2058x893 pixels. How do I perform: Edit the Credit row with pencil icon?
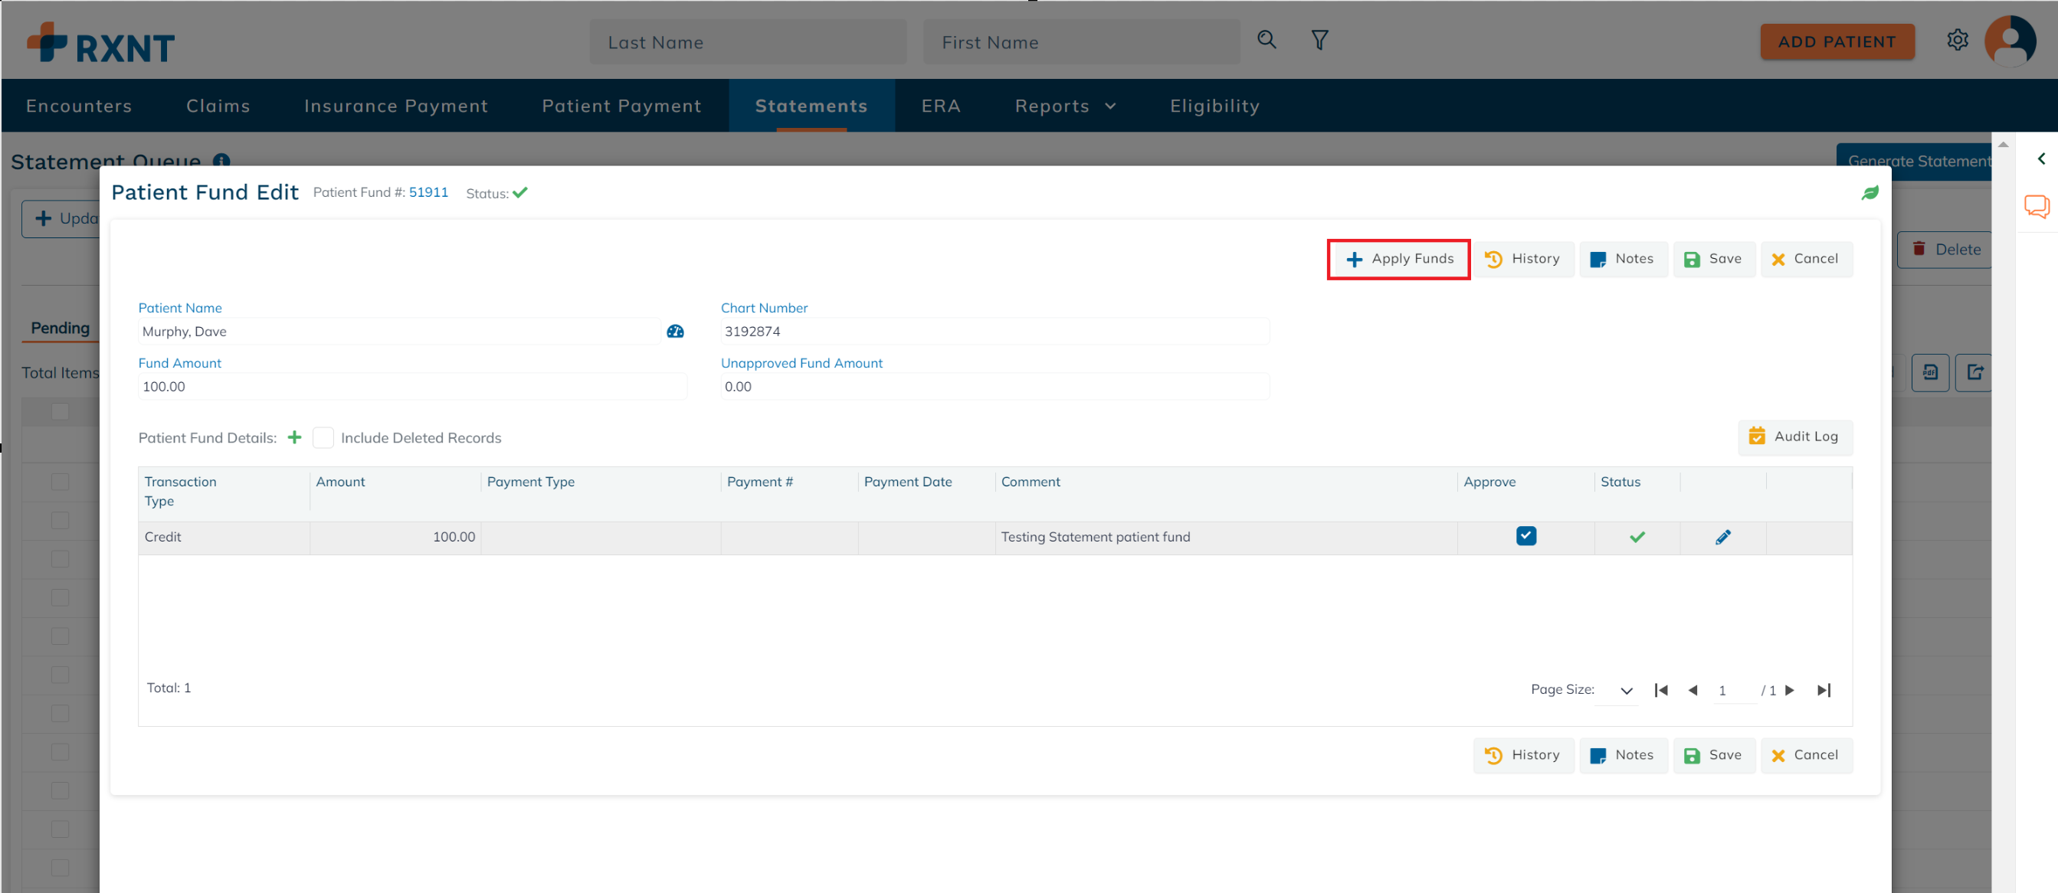pos(1722,537)
